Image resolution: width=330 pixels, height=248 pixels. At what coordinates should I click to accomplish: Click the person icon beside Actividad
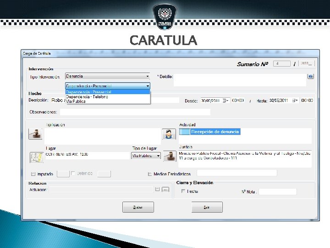pos(169,134)
